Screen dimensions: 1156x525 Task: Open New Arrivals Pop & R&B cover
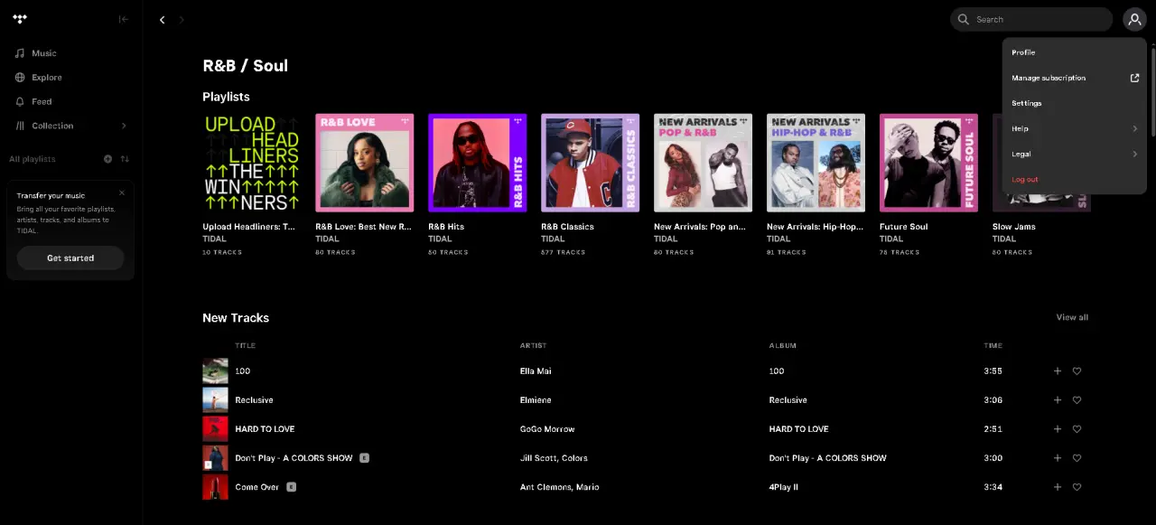point(703,163)
